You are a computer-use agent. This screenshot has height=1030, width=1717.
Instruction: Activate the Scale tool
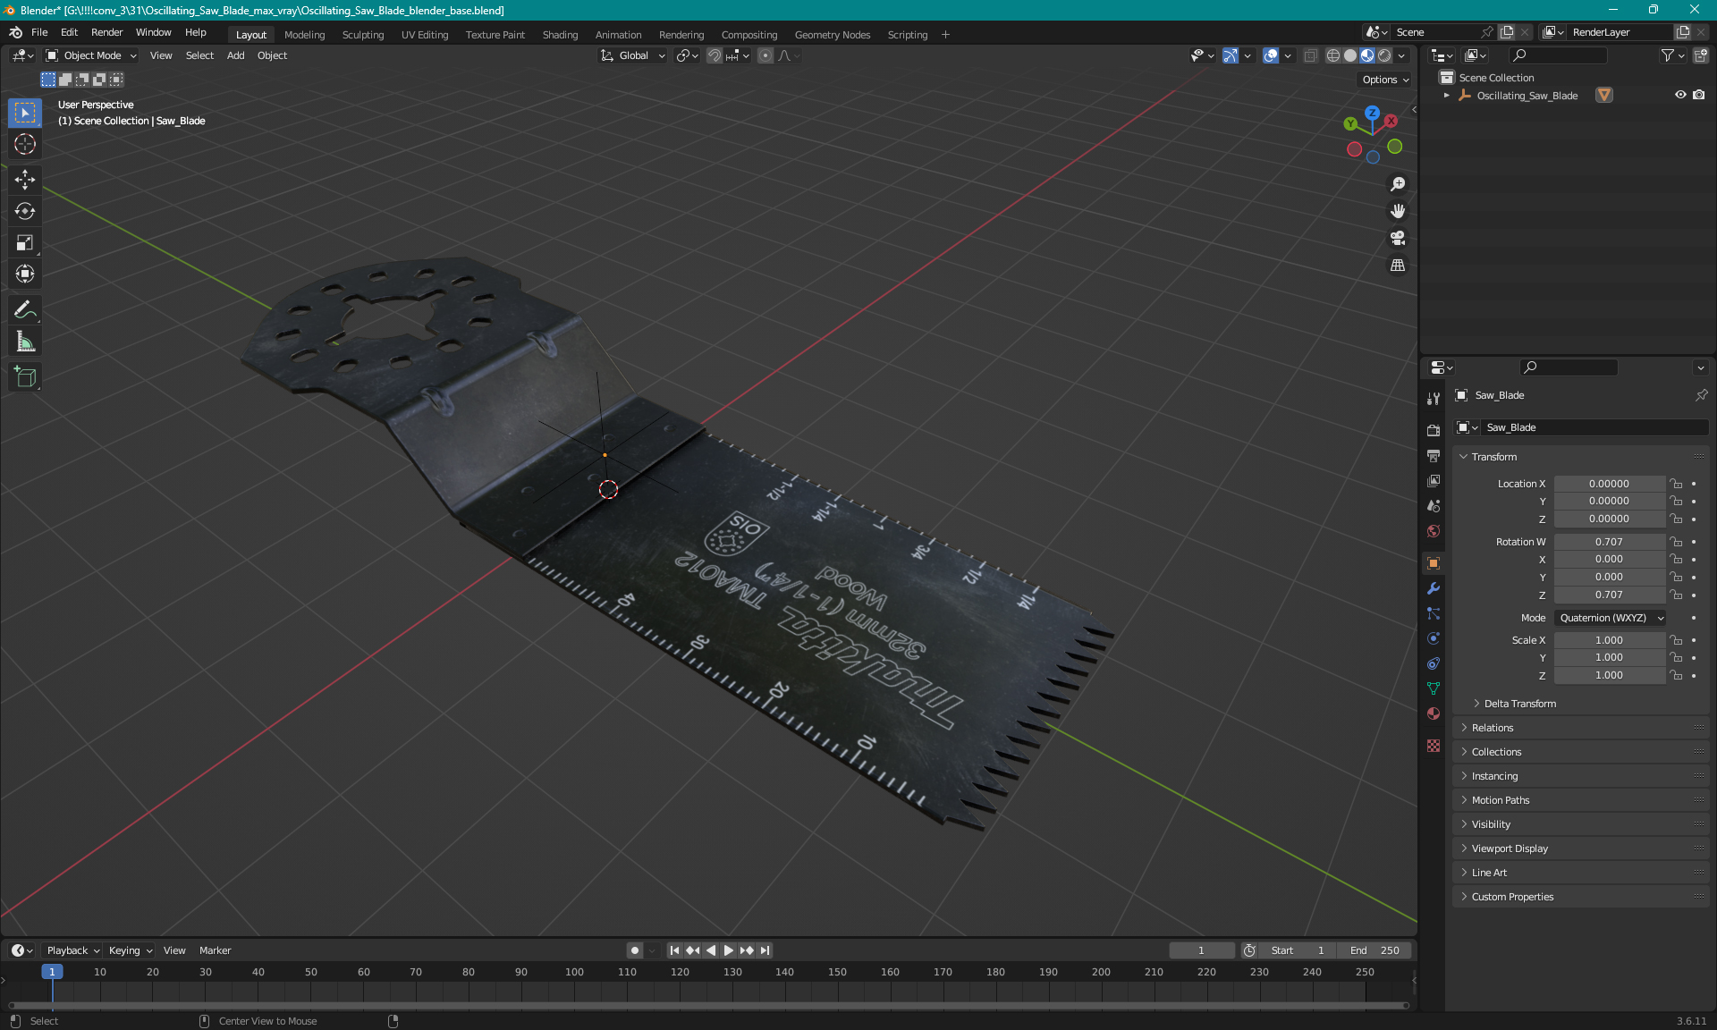pos(25,242)
